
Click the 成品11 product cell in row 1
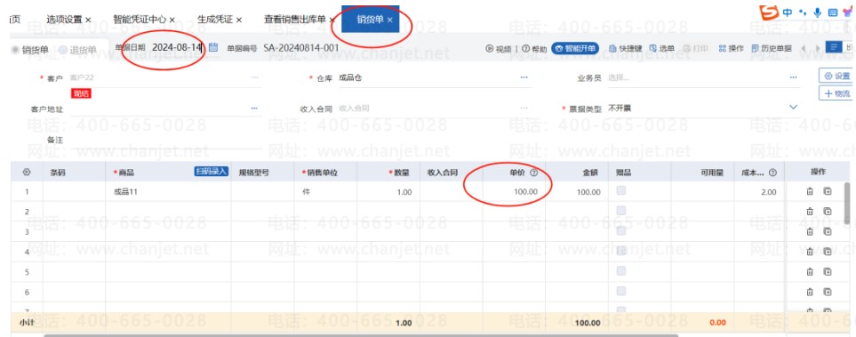168,192
